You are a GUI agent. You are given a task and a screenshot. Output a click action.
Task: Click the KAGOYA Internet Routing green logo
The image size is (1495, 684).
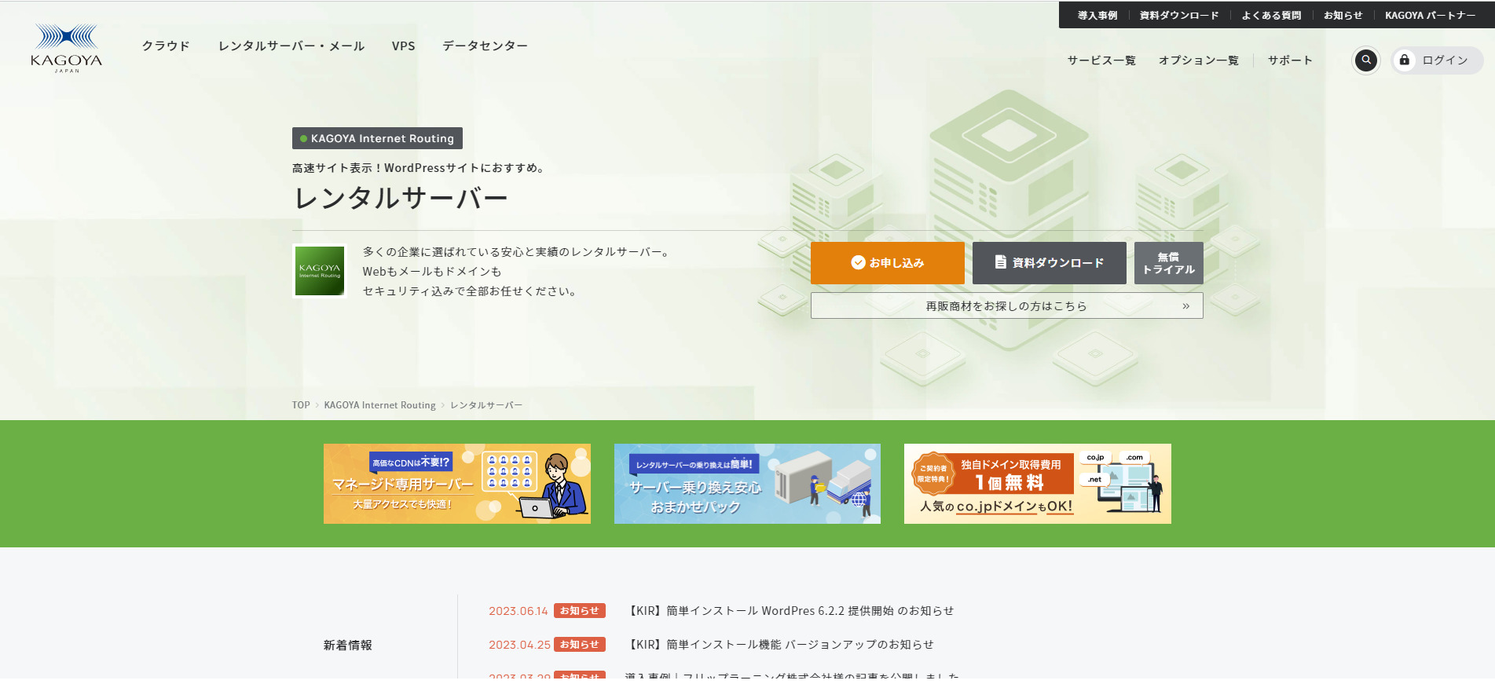[x=320, y=271]
